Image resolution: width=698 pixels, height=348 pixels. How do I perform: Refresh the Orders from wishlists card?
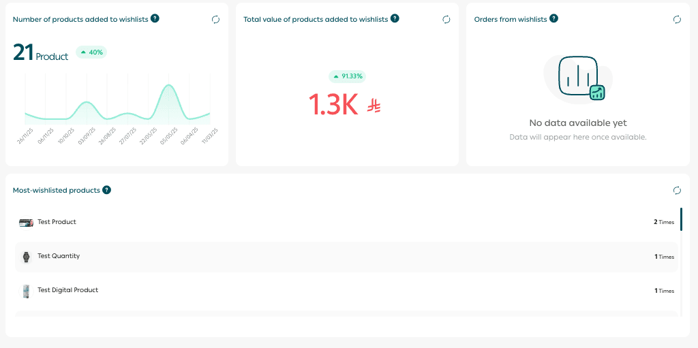coord(677,20)
